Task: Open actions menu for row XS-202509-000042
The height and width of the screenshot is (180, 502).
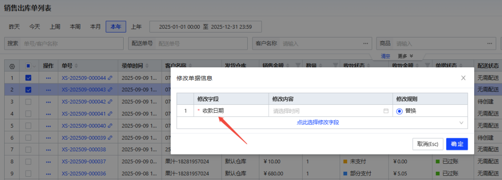Action: 48,102
